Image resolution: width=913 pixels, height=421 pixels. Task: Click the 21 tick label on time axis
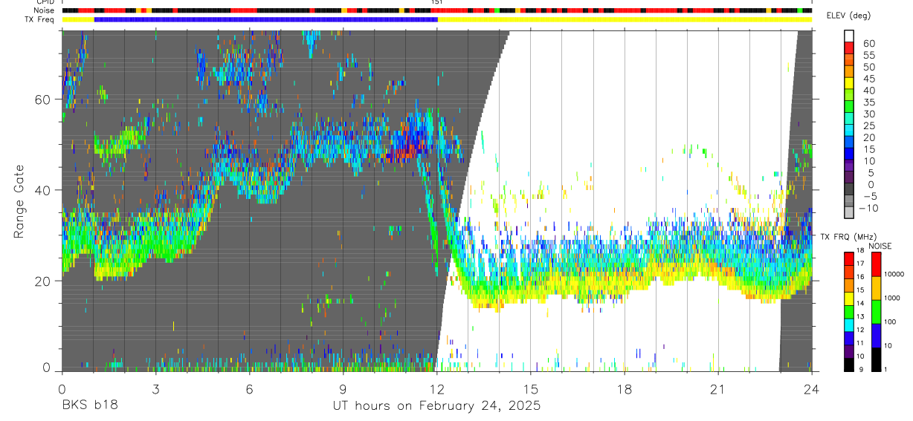pos(717,389)
